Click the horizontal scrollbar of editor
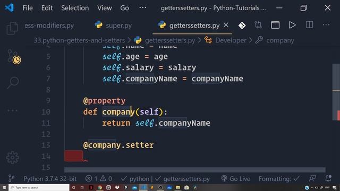 195,170
